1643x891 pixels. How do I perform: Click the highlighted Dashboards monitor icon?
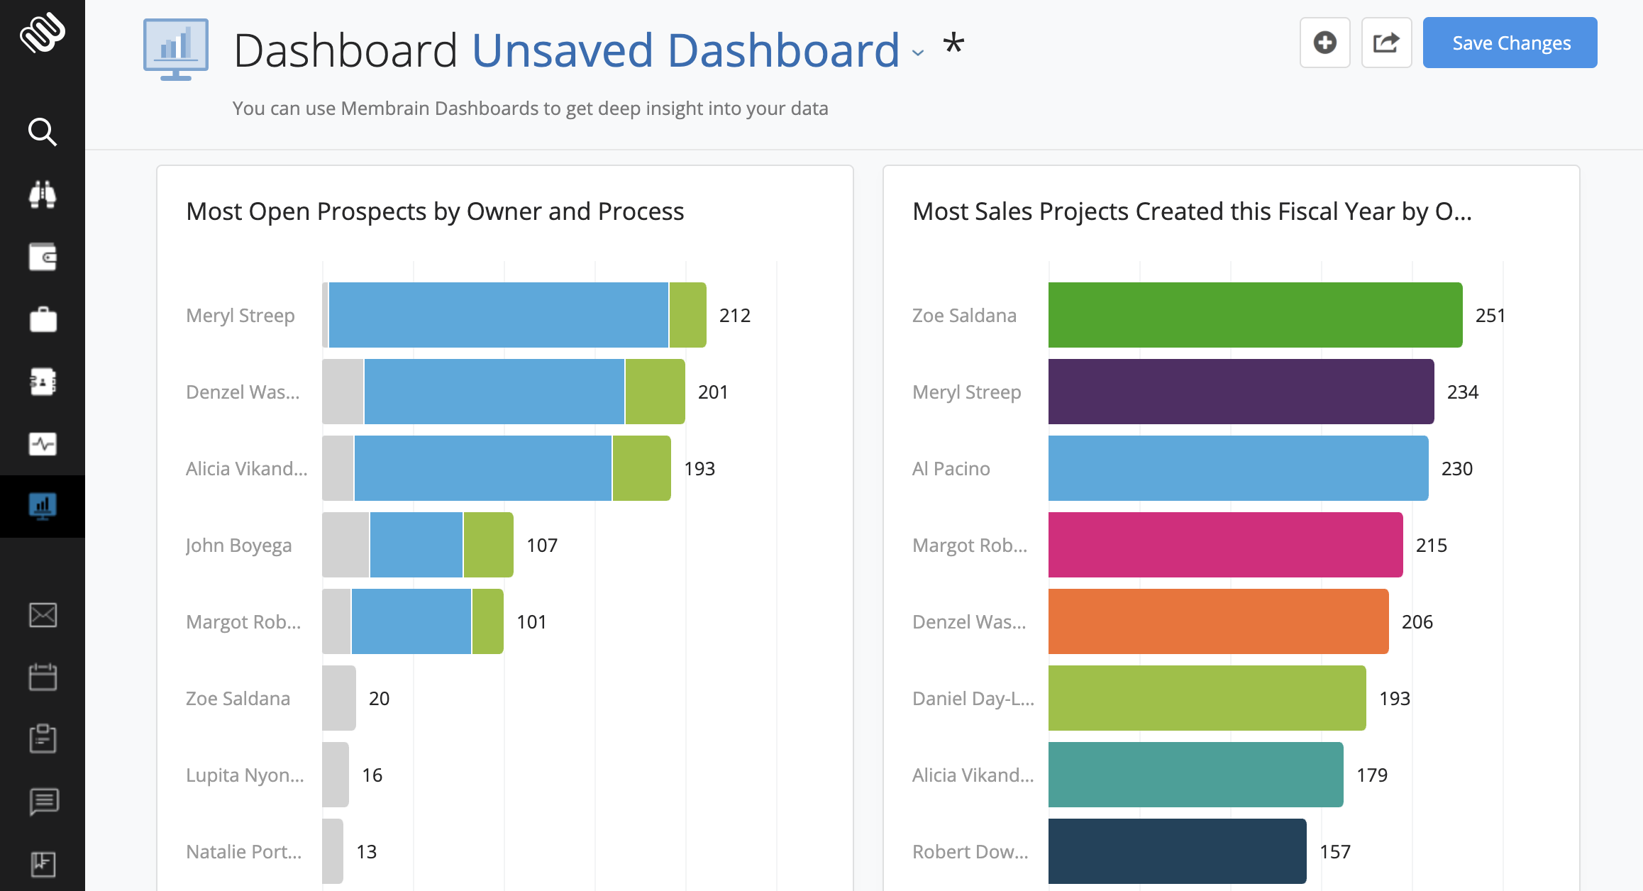pos(43,507)
